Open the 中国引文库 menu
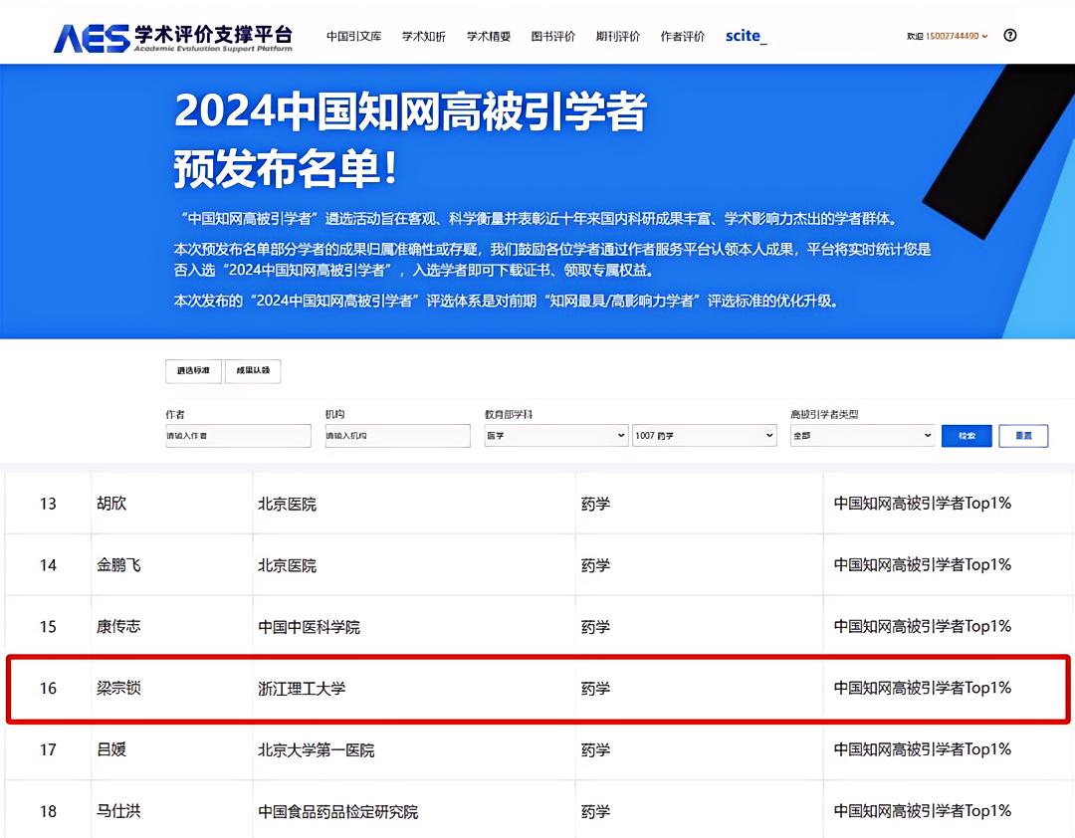 tap(353, 37)
